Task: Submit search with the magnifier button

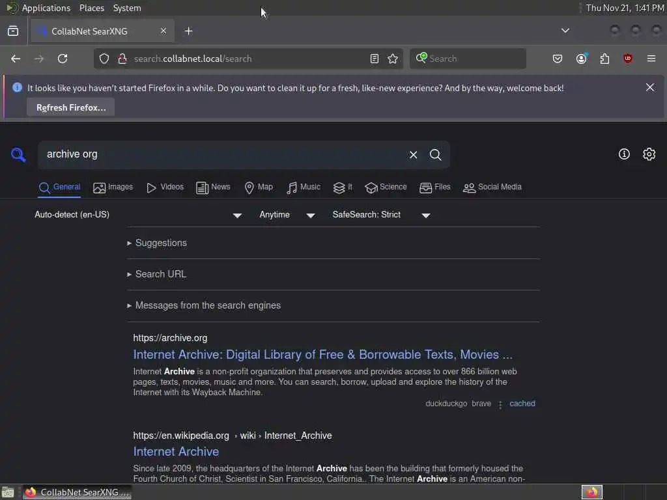Action: click(x=436, y=155)
